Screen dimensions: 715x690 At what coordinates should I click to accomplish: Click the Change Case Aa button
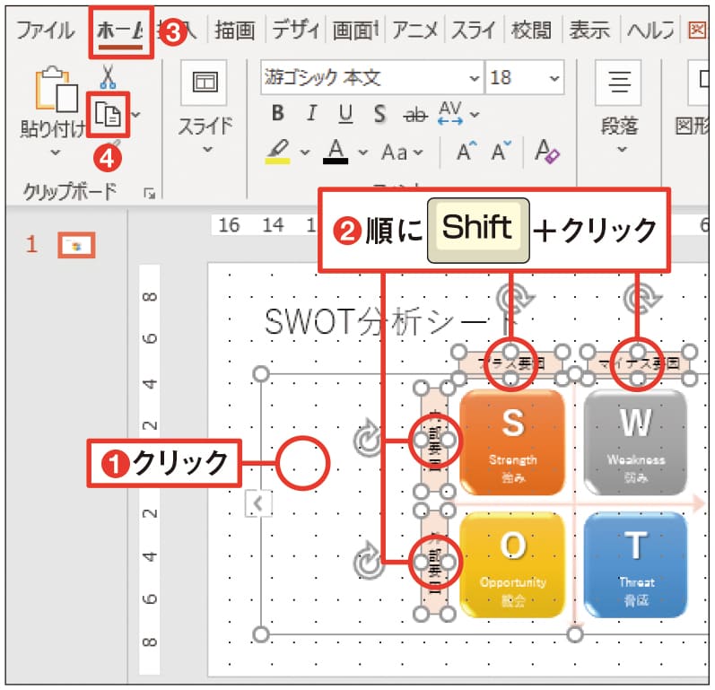[395, 153]
